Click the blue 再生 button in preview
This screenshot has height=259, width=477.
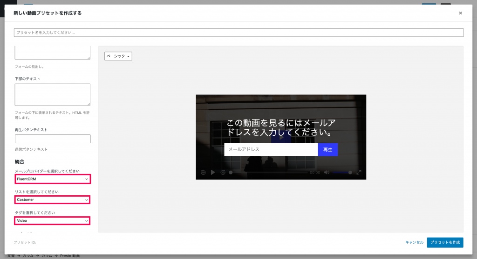327,149
